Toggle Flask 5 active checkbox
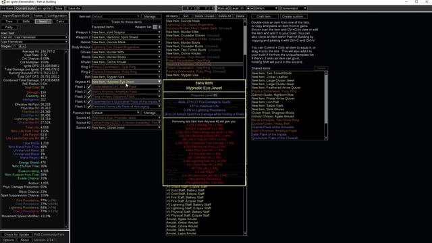The width and height of the screenshot is (432, 243). coord(89,107)
